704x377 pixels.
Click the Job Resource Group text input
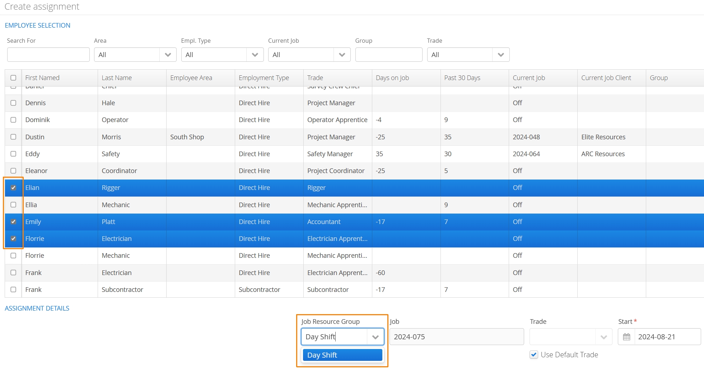pos(334,337)
